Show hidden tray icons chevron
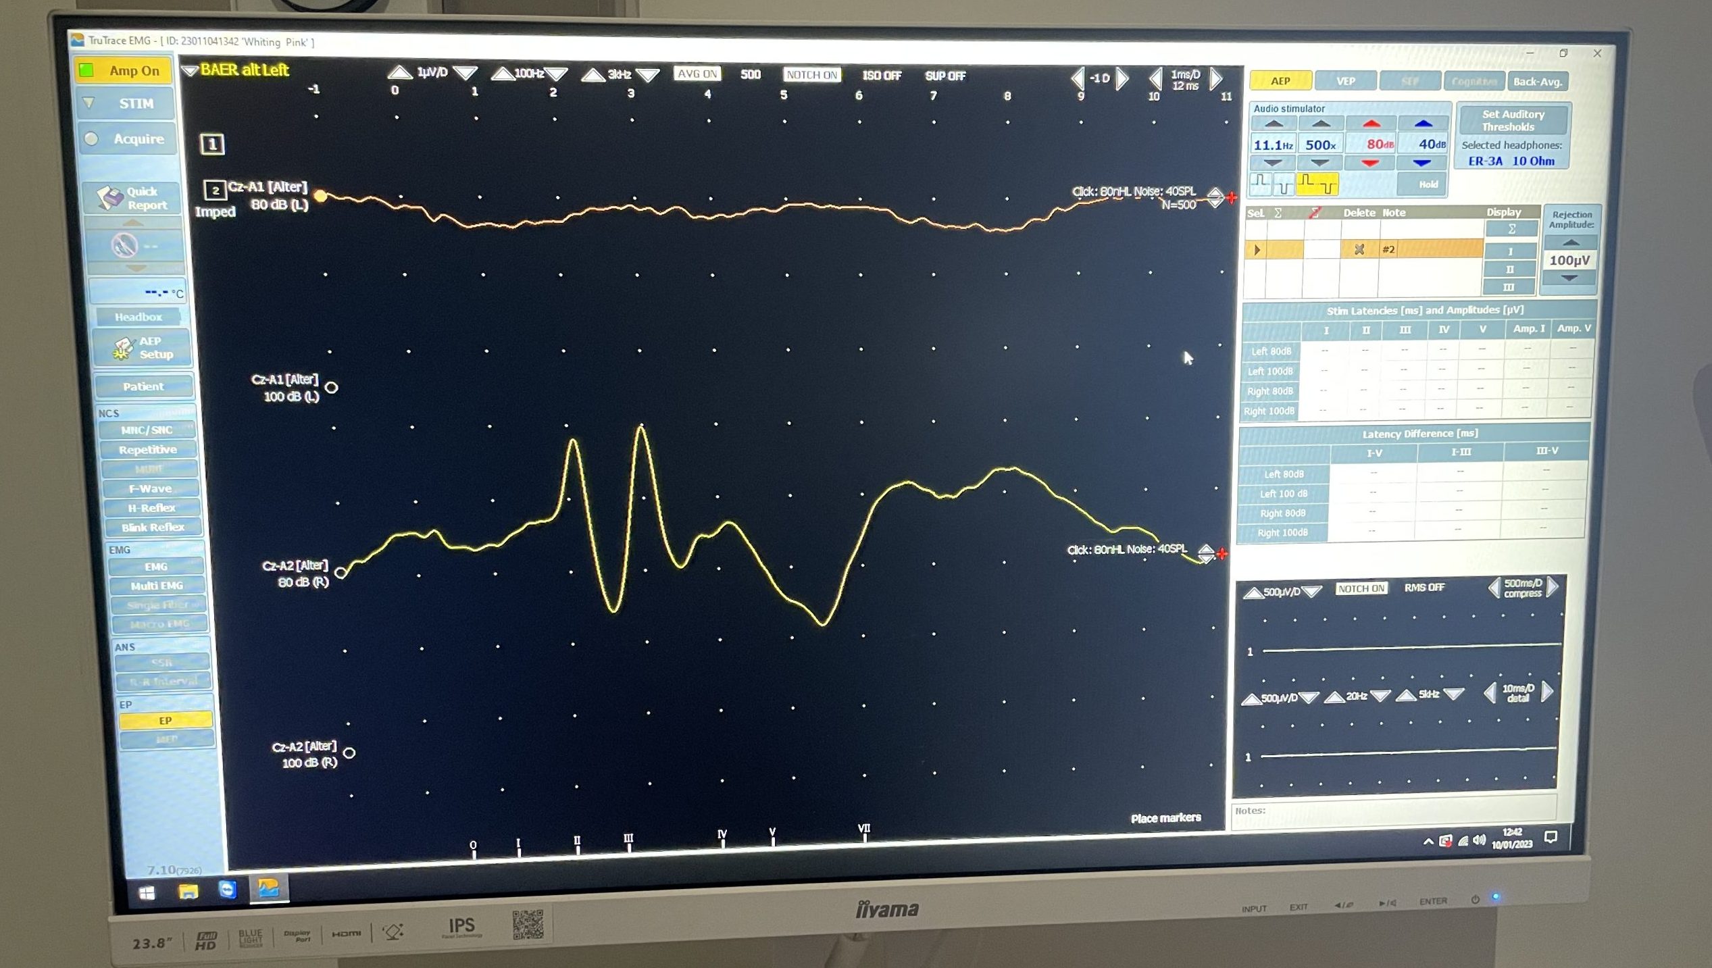Viewport: 1712px width, 968px height. pyautogui.click(x=1428, y=841)
